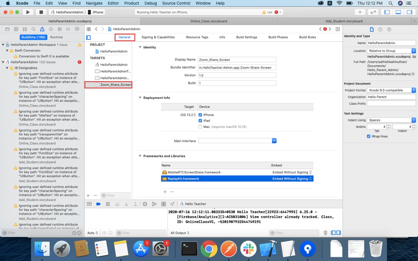
Task: Enable the Mac device checkbox
Action: tap(200, 127)
